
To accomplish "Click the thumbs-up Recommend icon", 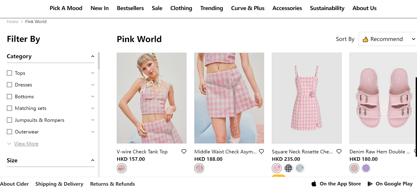I will (365, 39).
